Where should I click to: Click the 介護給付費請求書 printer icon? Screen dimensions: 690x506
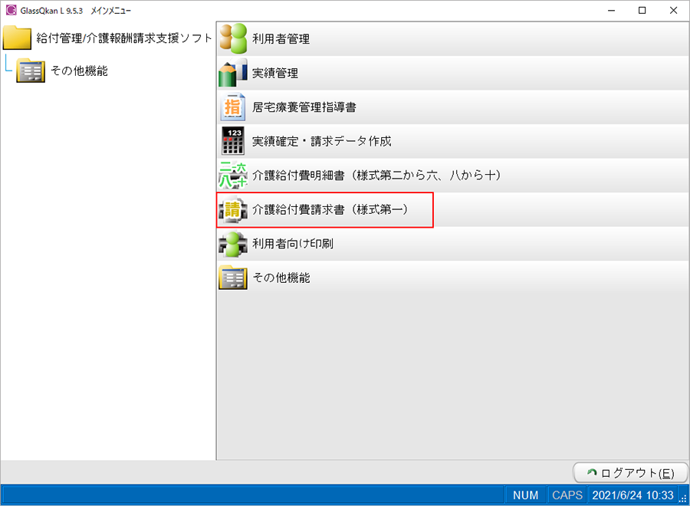click(x=232, y=210)
